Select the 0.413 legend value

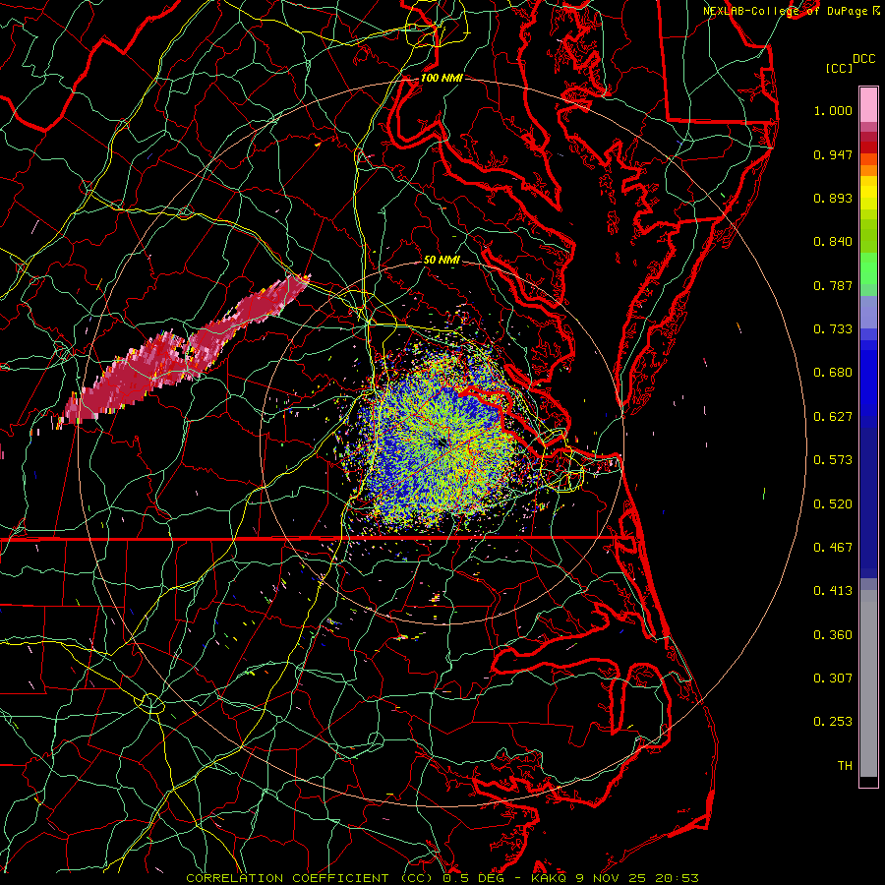[x=833, y=591]
